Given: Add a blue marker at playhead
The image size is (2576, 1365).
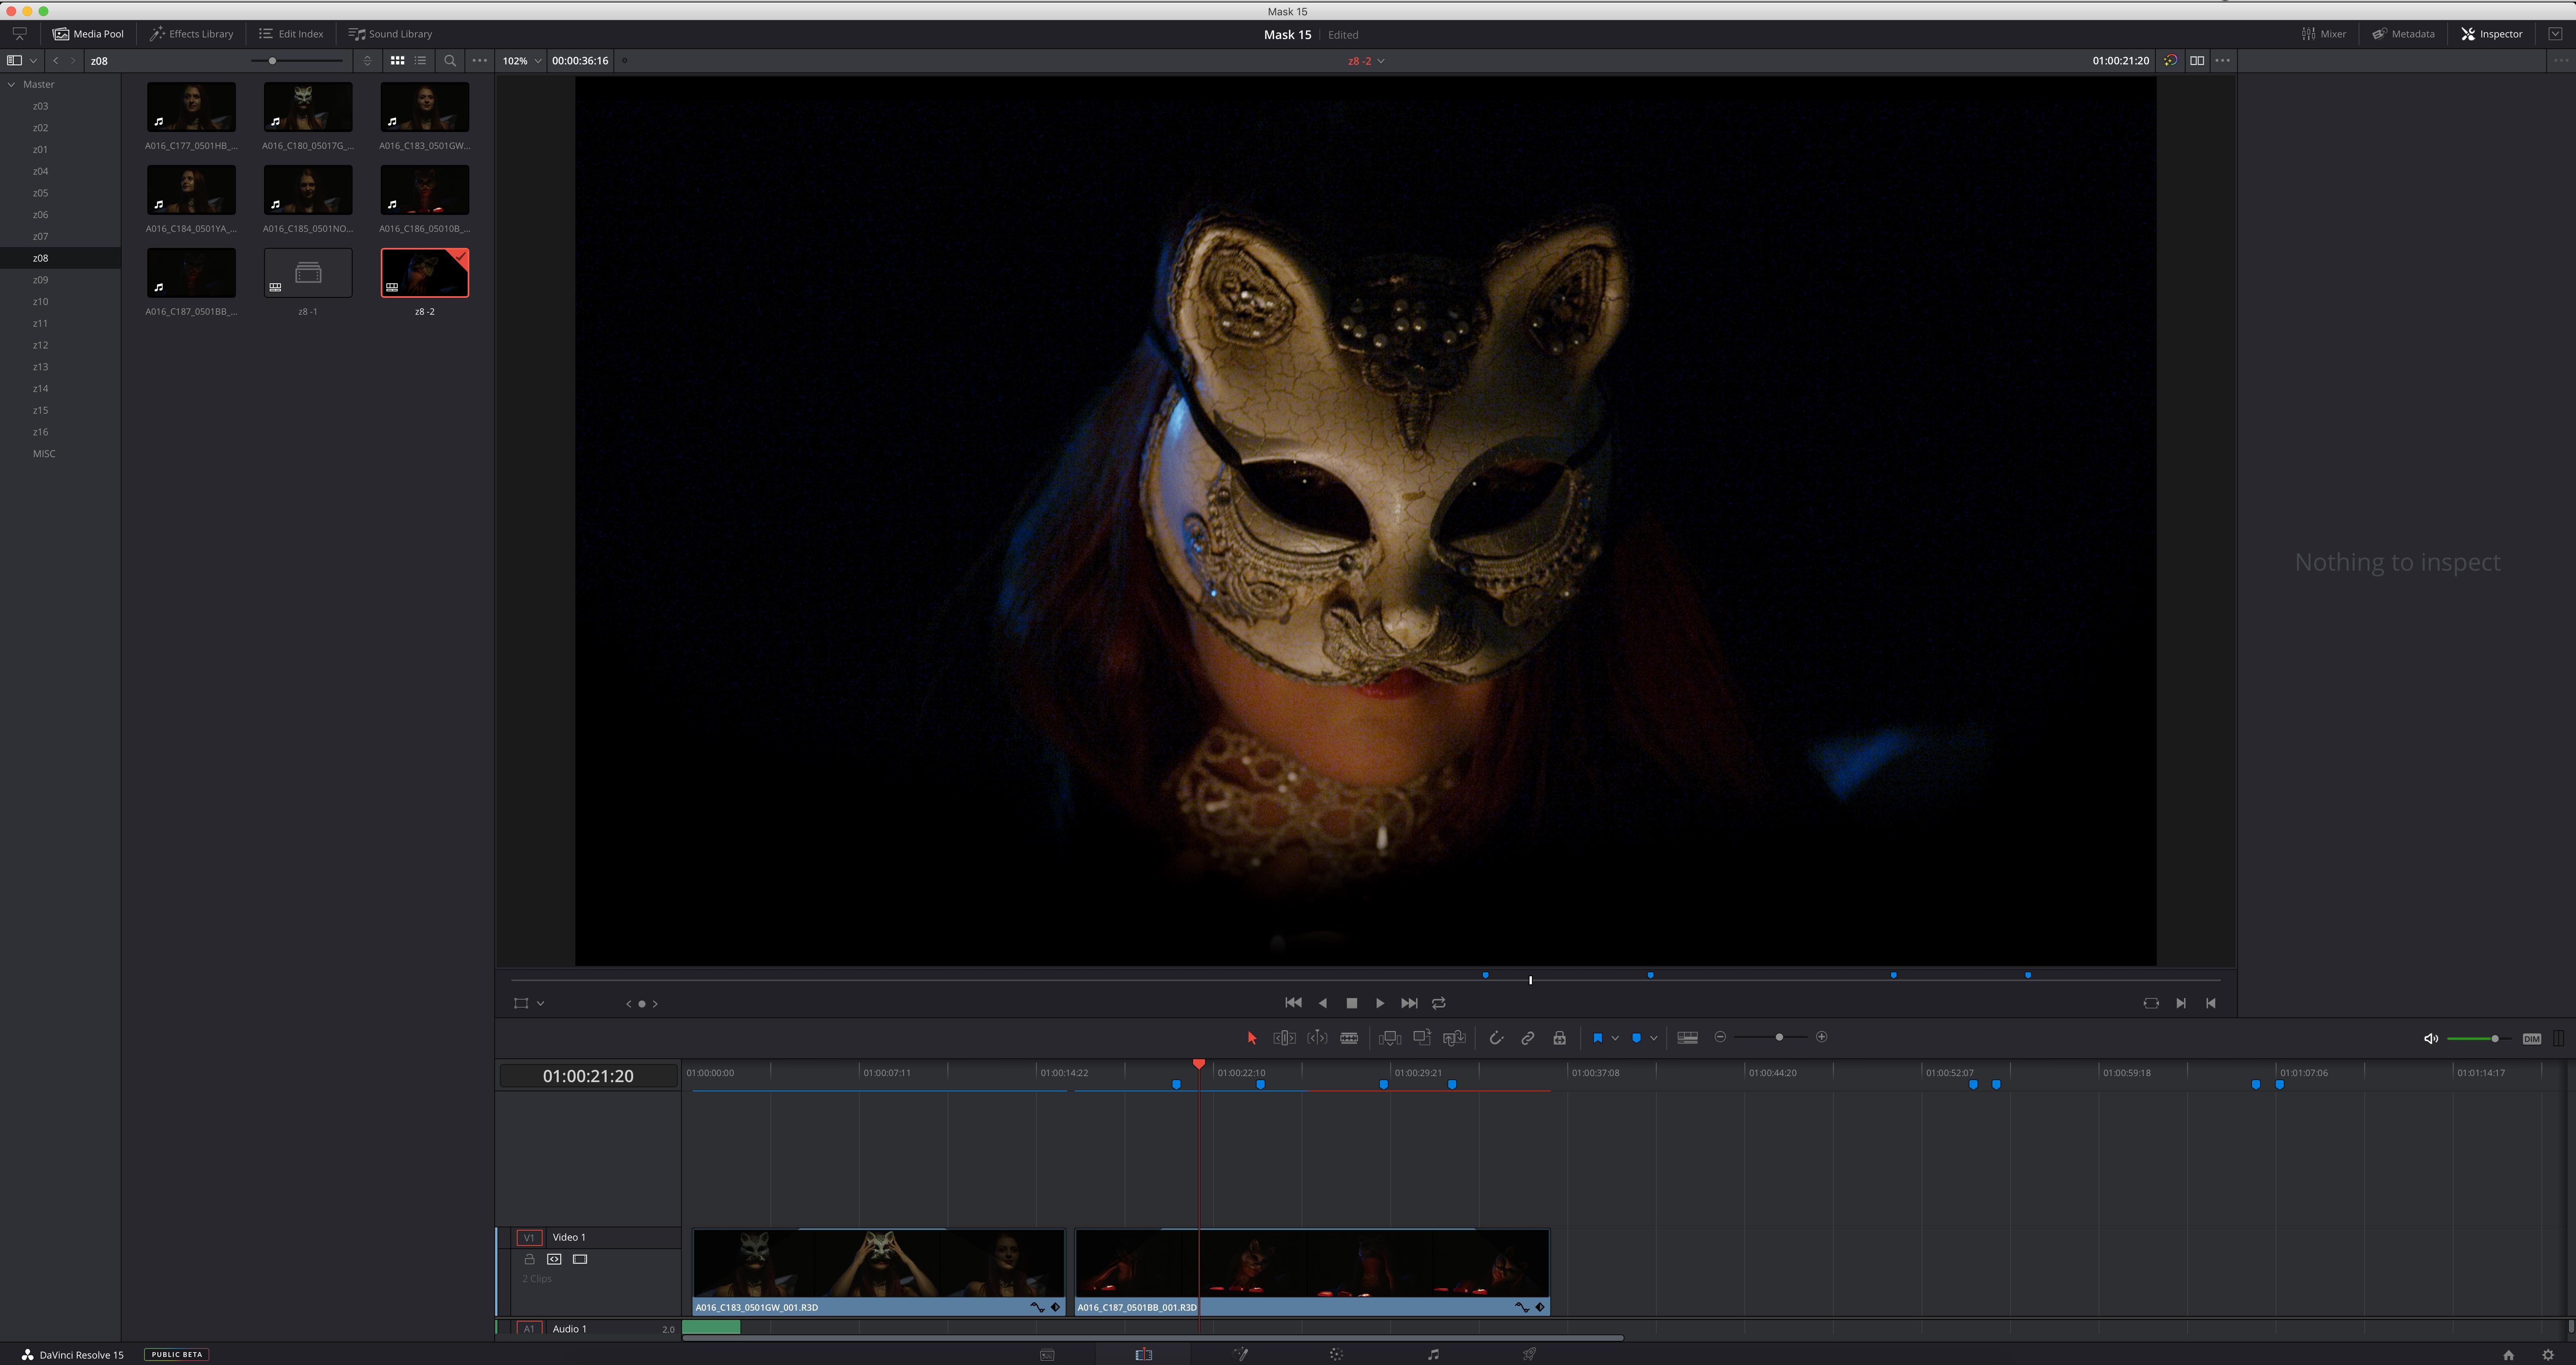Looking at the screenshot, I should point(1636,1038).
